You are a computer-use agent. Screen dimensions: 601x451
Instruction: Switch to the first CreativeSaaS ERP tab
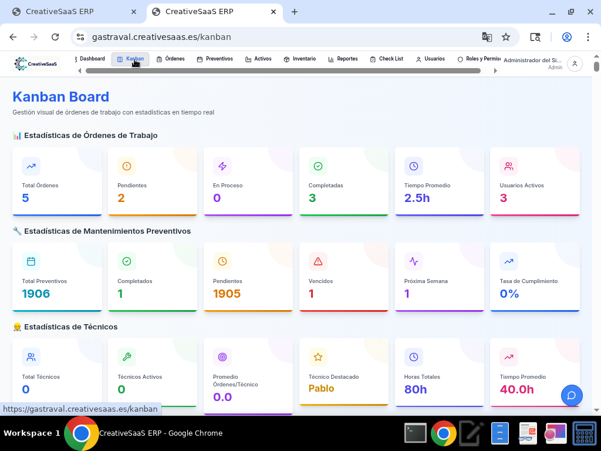pyautogui.click(x=70, y=11)
